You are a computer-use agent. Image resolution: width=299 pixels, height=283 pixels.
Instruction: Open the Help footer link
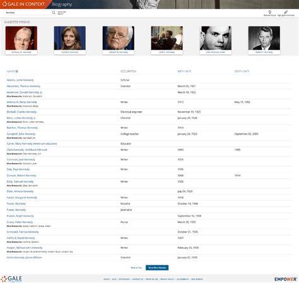(114, 279)
